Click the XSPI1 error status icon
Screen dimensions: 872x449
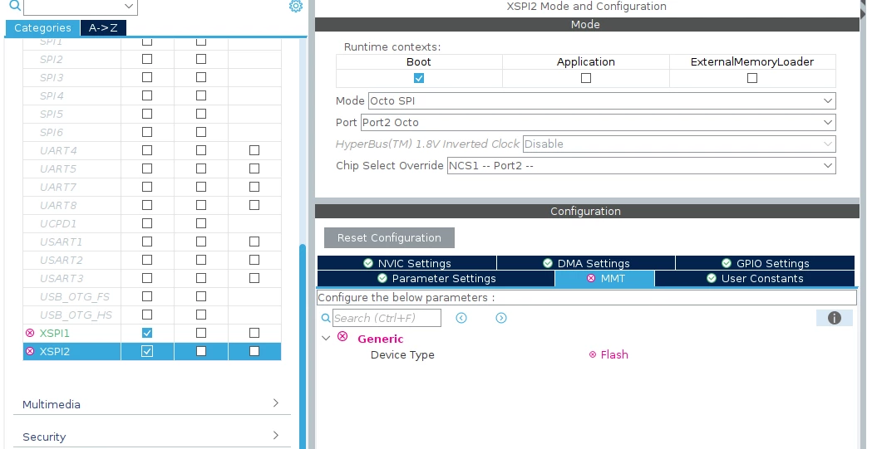(30, 333)
